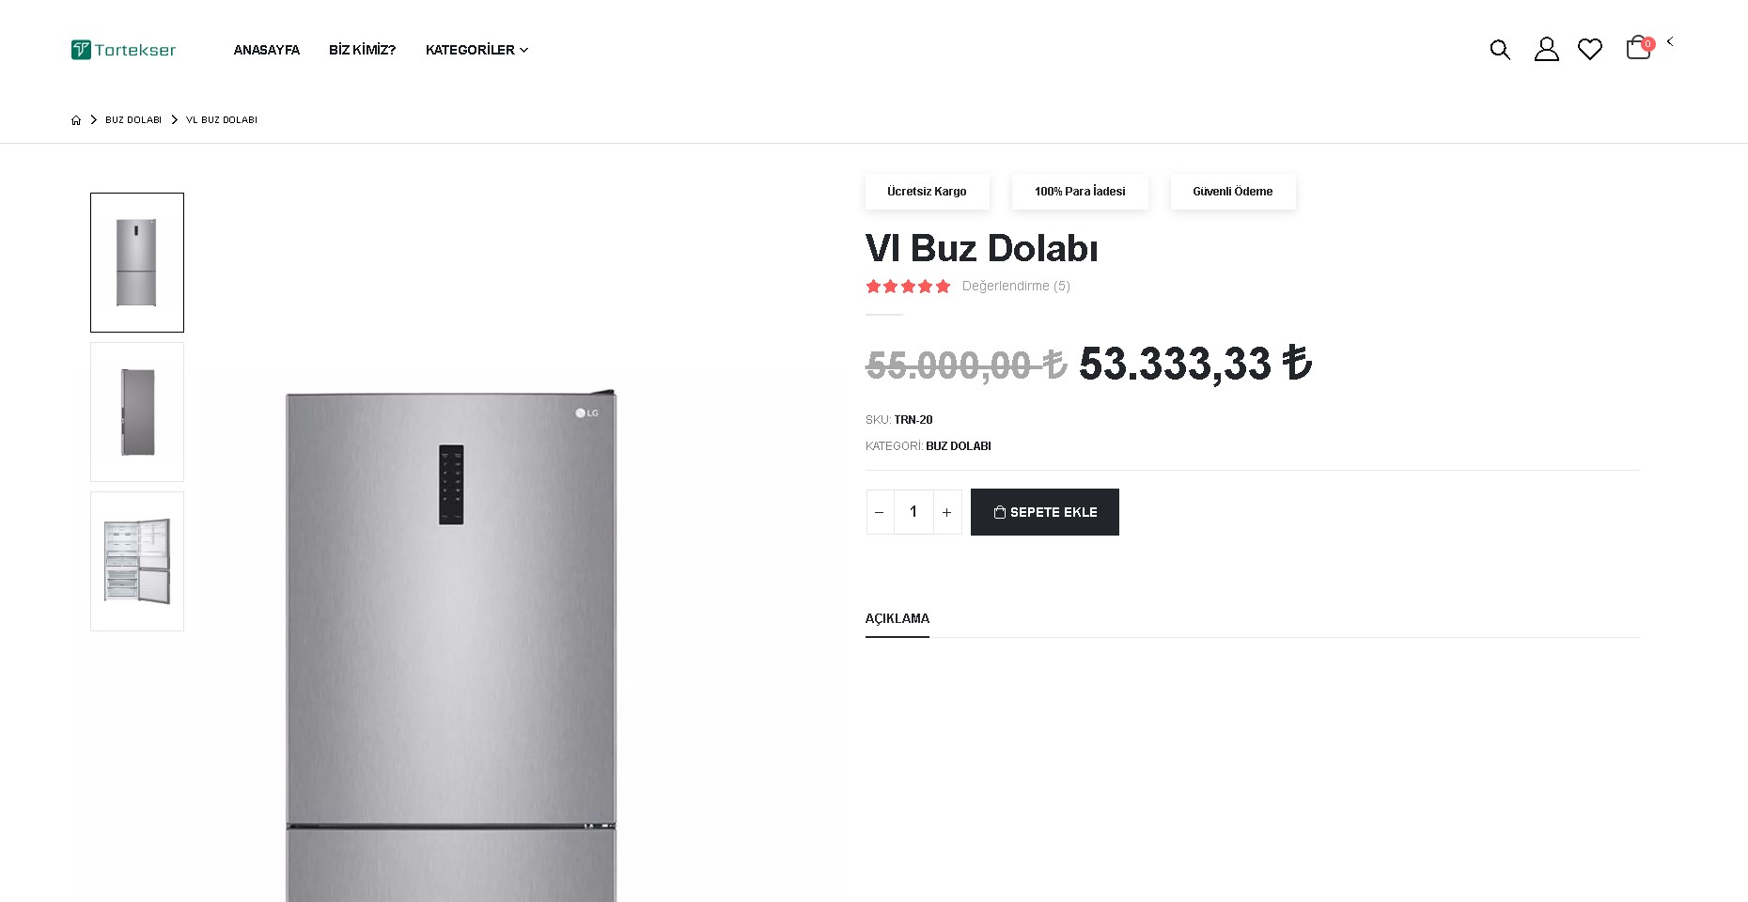Expand the KATEGORİLER dropdown menu
Screen dimensions: 1748x902
(476, 50)
